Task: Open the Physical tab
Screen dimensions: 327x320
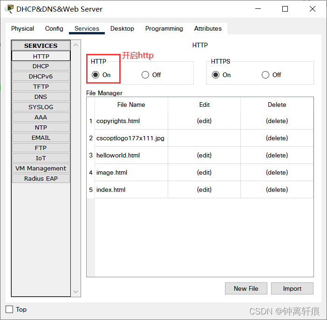Action: [x=22, y=28]
